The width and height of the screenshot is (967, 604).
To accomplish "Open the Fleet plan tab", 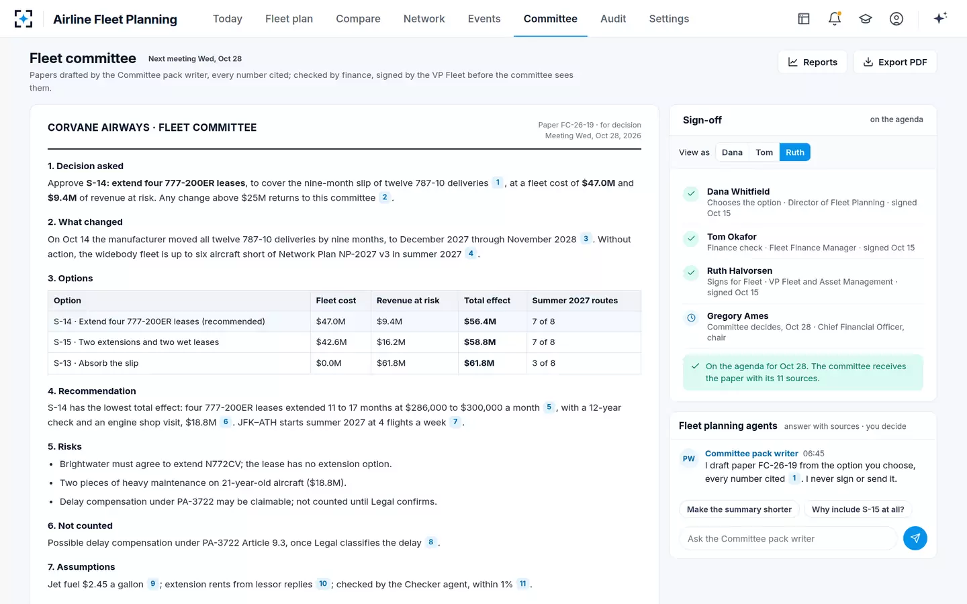I will tap(289, 19).
